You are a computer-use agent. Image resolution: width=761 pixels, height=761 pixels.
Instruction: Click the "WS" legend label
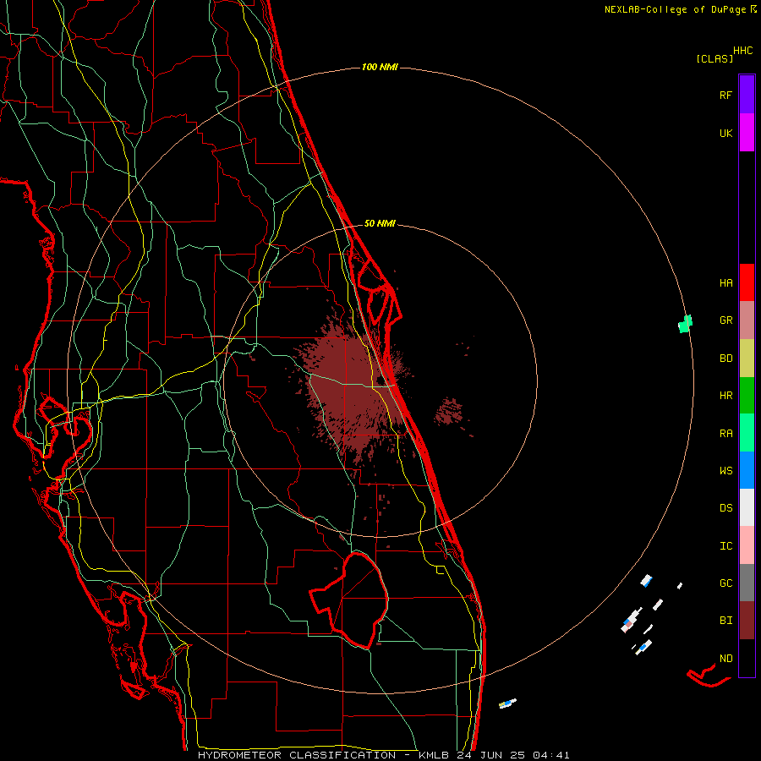[725, 471]
